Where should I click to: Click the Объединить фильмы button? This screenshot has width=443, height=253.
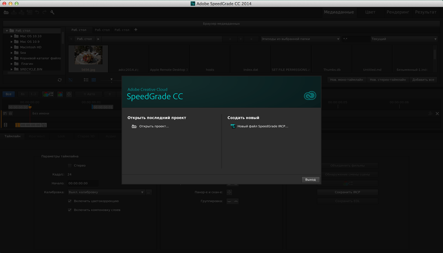[347, 165]
